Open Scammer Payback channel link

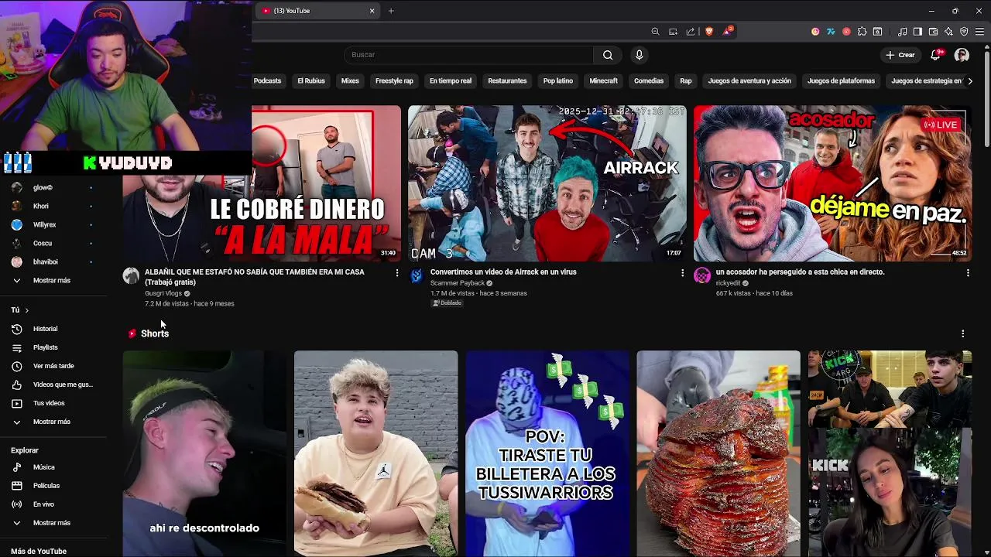[457, 283]
